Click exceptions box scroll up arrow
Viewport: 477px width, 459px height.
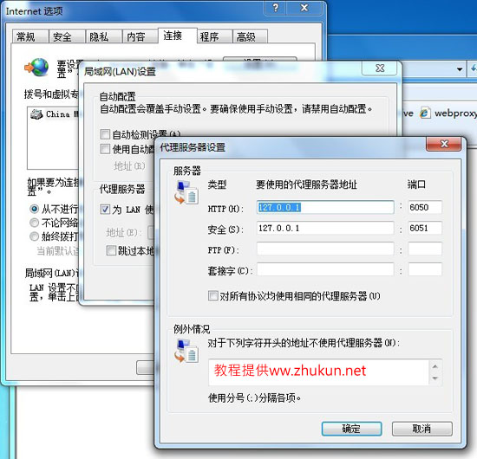pyautogui.click(x=435, y=366)
